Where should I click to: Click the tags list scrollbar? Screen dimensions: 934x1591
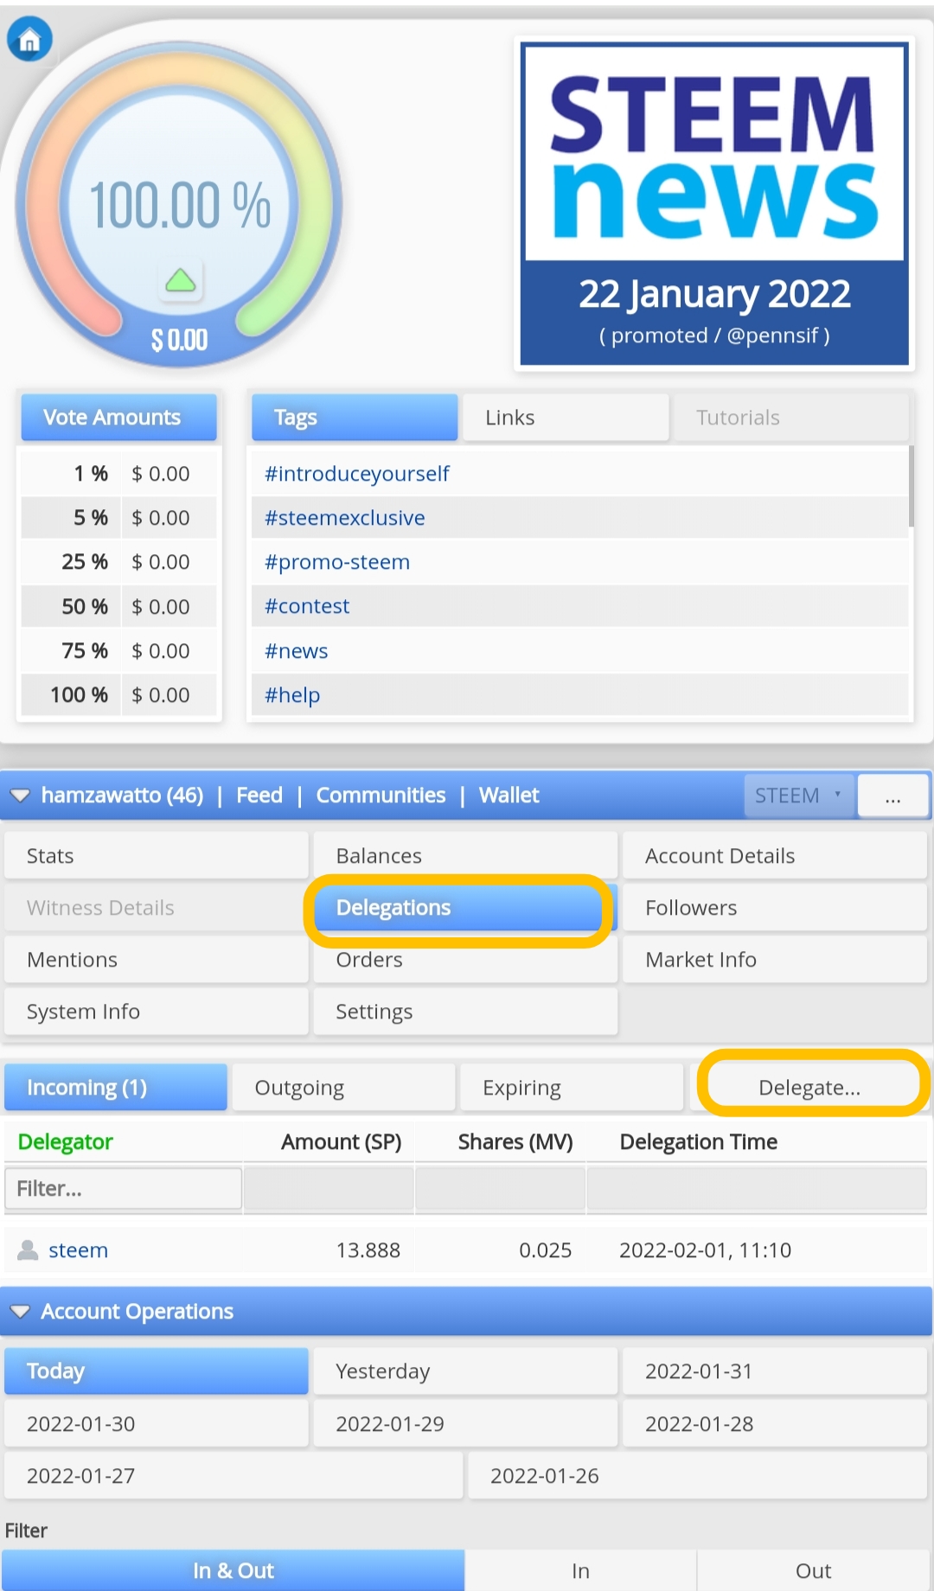pyautogui.click(x=911, y=486)
